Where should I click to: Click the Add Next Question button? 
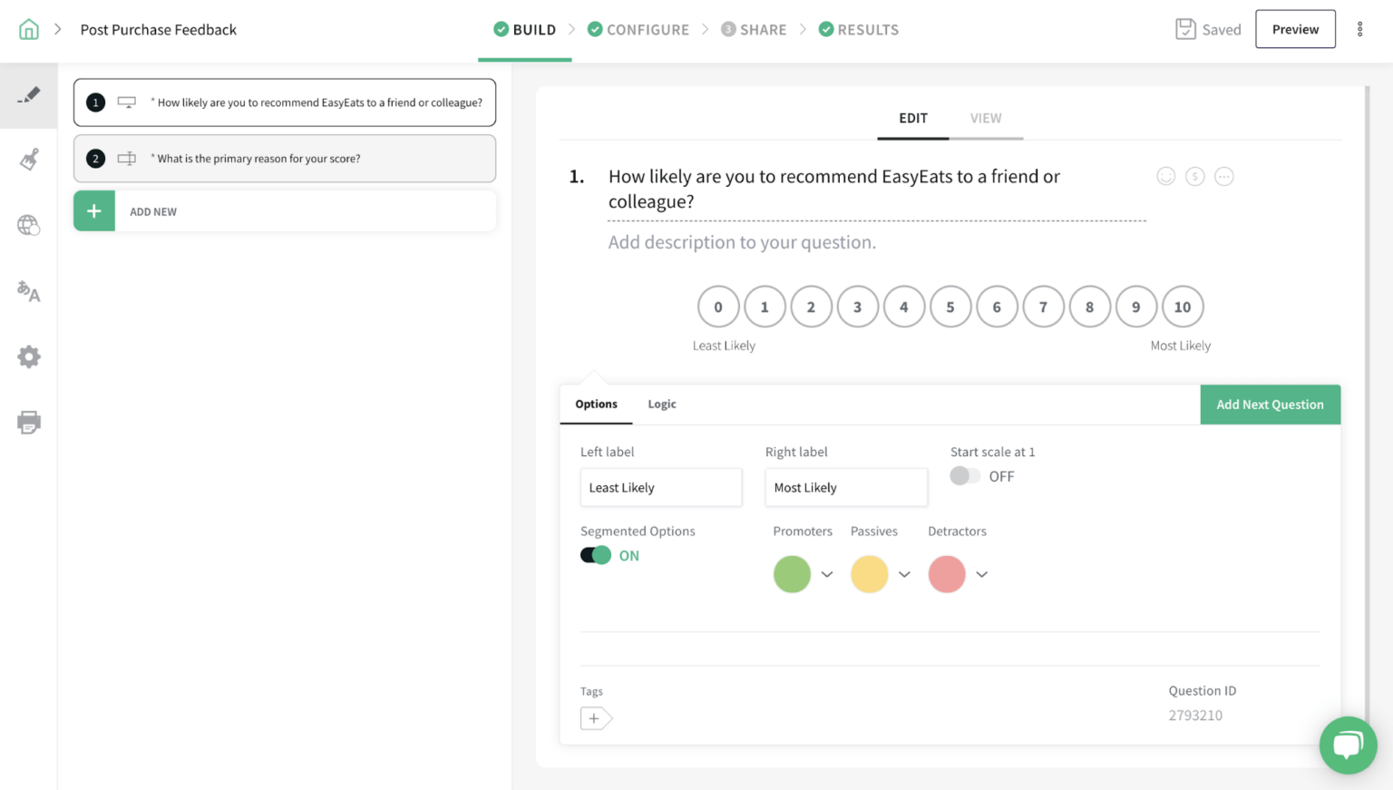(x=1270, y=404)
